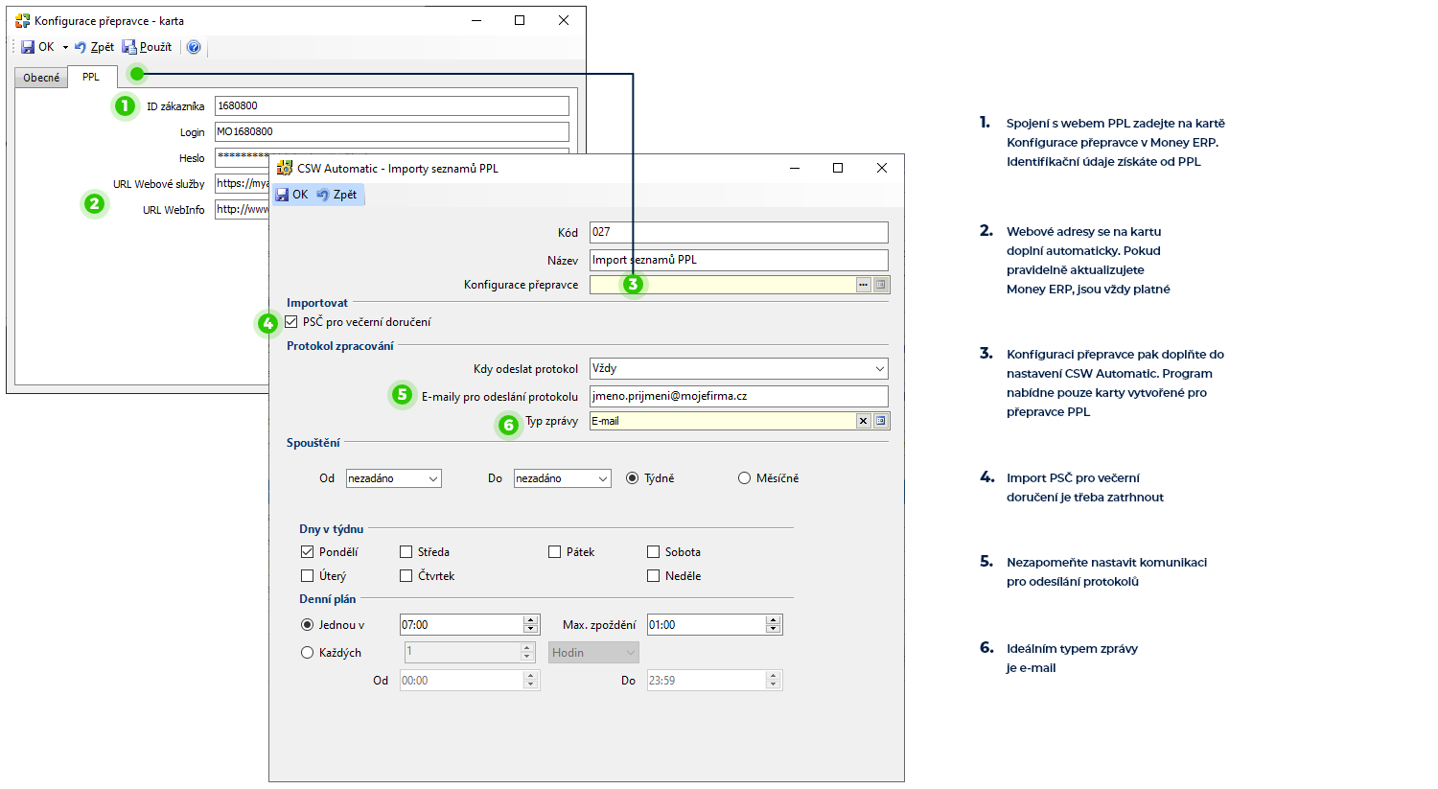Image resolution: width=1438 pixels, height=789 pixels.
Task: Click the Login field with MO1680800
Action: [391, 131]
